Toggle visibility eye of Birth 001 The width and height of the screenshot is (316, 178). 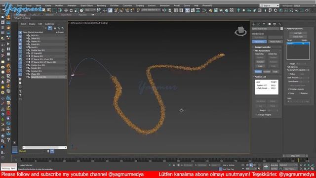click(26, 35)
